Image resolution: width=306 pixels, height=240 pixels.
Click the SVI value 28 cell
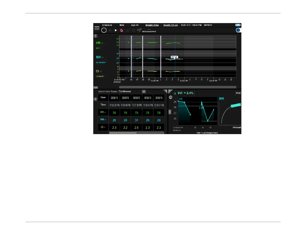[x=125, y=120]
